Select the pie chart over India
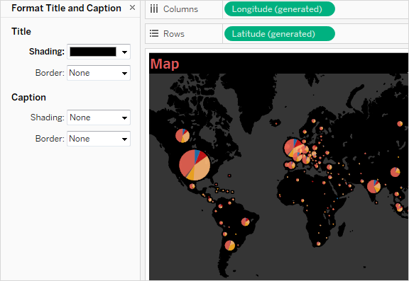 tap(373, 186)
